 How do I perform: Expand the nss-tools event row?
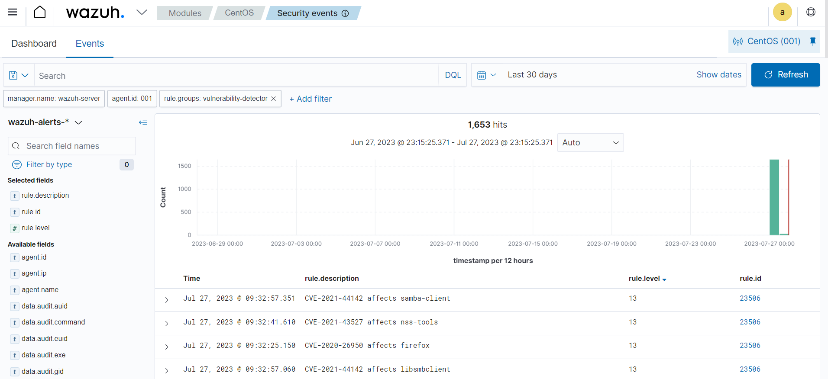[x=167, y=324]
